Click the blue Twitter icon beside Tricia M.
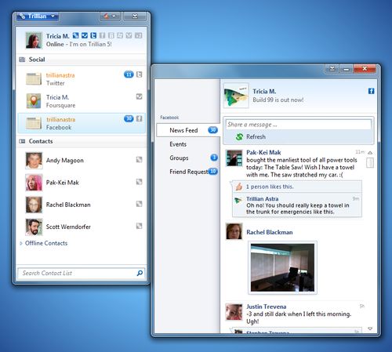This screenshot has height=352, width=392. click(x=93, y=35)
